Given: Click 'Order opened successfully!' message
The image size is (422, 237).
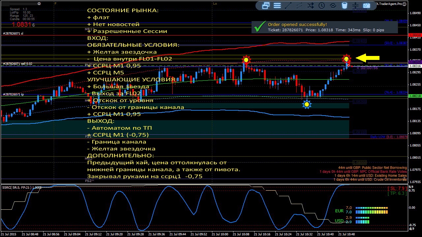Looking at the screenshot, I should (297, 24).
